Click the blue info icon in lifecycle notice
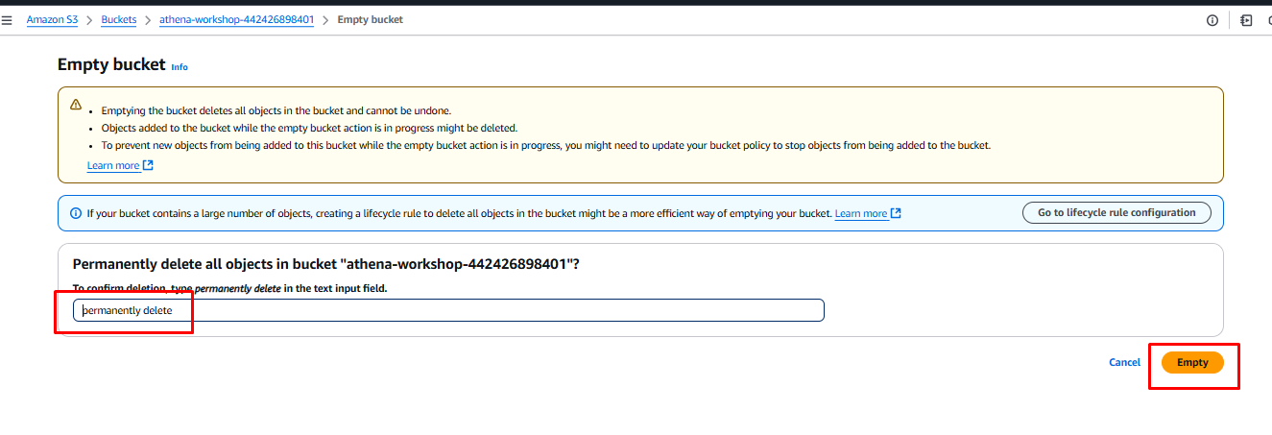Image resolution: width=1272 pixels, height=435 pixels. click(x=76, y=213)
